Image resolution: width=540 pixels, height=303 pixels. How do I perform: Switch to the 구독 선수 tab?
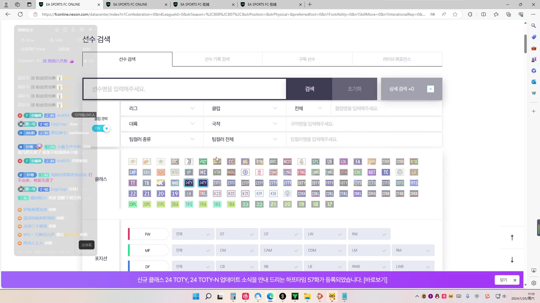pyautogui.click(x=307, y=59)
